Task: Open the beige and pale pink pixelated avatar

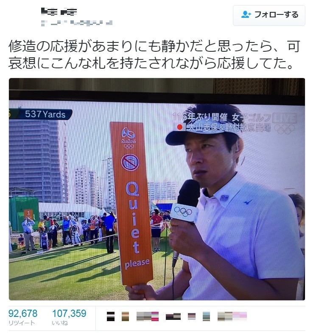Action: pyautogui.click(x=232, y=316)
